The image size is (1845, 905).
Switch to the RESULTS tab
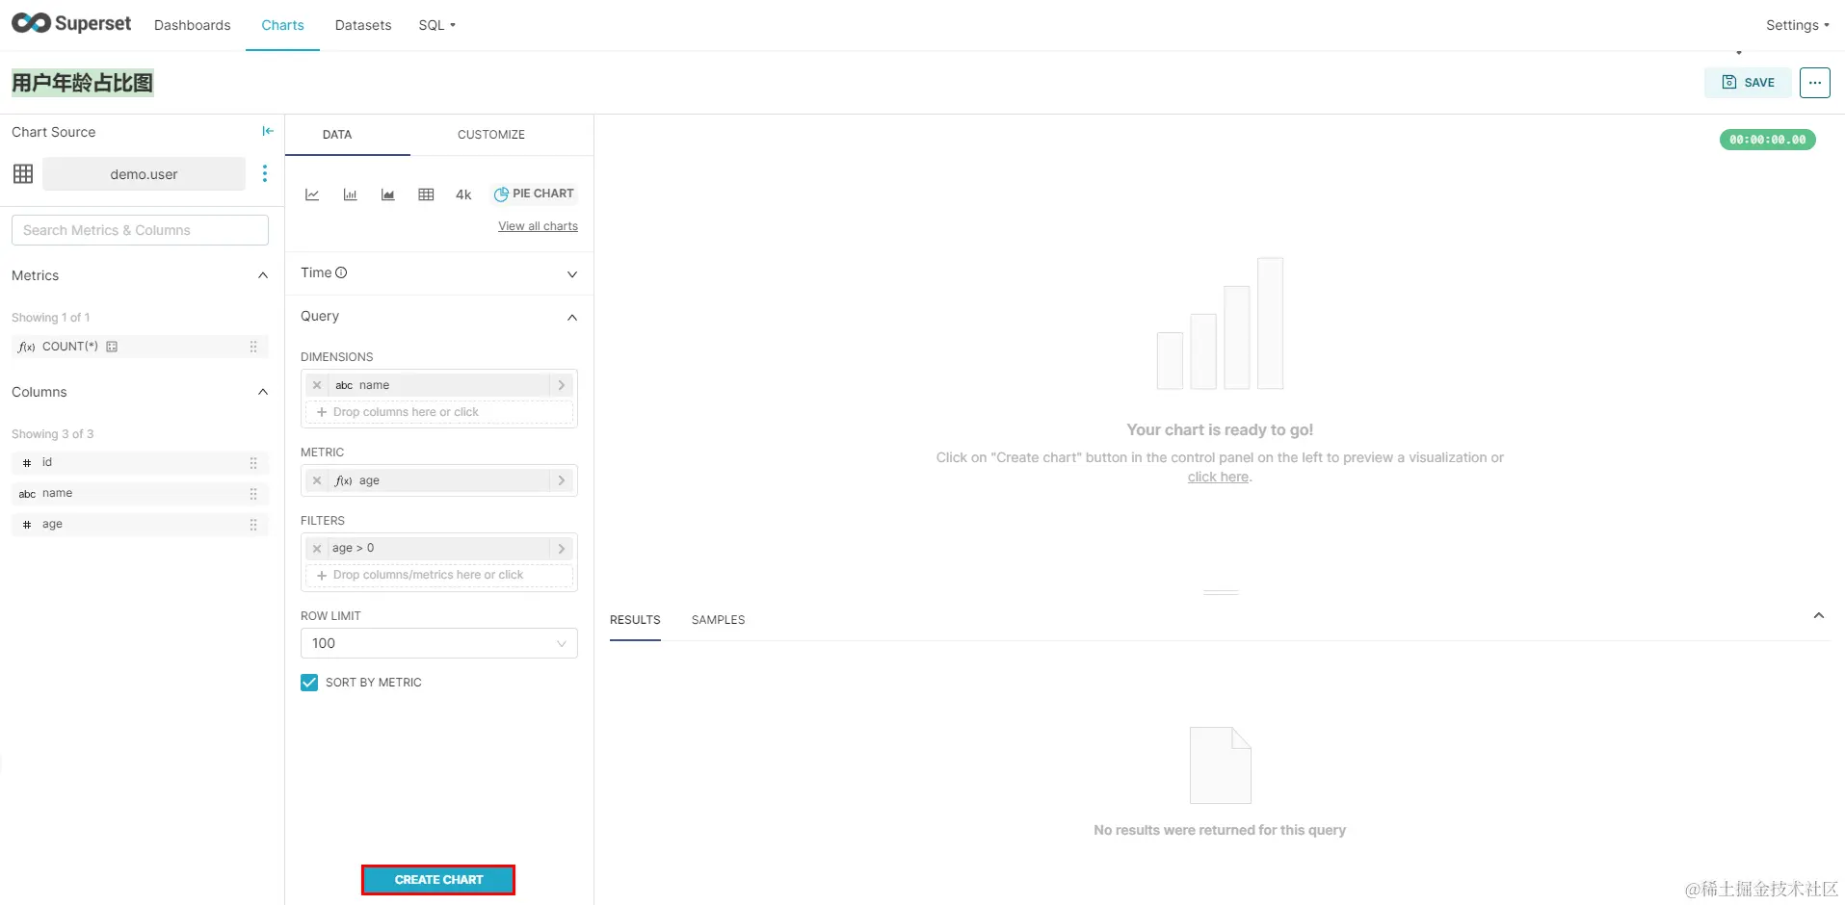coord(635,620)
